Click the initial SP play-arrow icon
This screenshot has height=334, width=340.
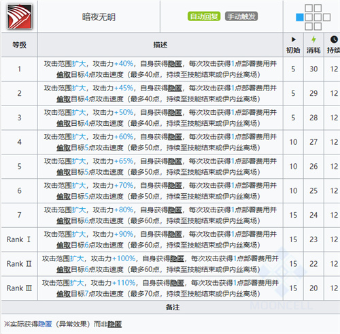tap(294, 39)
